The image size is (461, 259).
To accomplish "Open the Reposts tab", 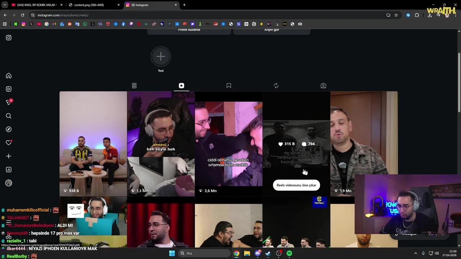I will point(276,86).
